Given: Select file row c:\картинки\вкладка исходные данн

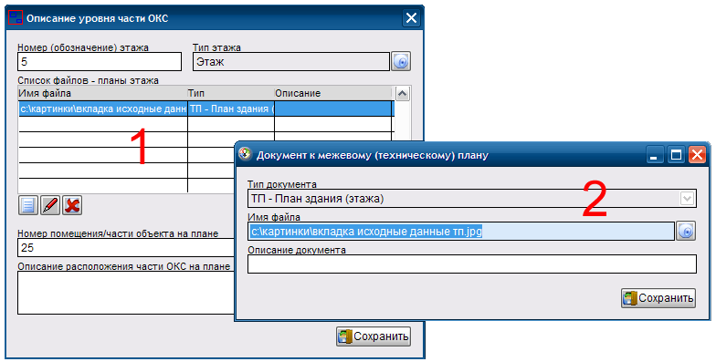Looking at the screenshot, I should (103, 109).
